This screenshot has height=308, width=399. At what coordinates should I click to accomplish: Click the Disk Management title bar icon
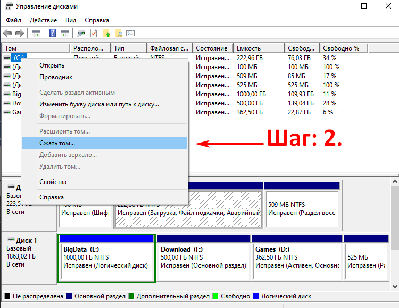point(9,6)
